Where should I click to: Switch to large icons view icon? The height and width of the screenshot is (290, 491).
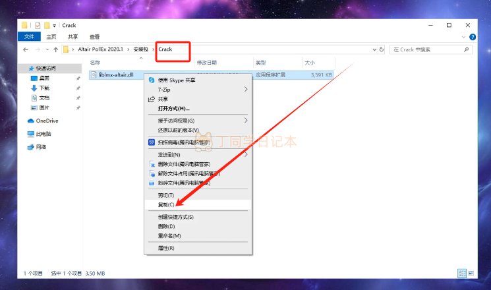click(471, 273)
